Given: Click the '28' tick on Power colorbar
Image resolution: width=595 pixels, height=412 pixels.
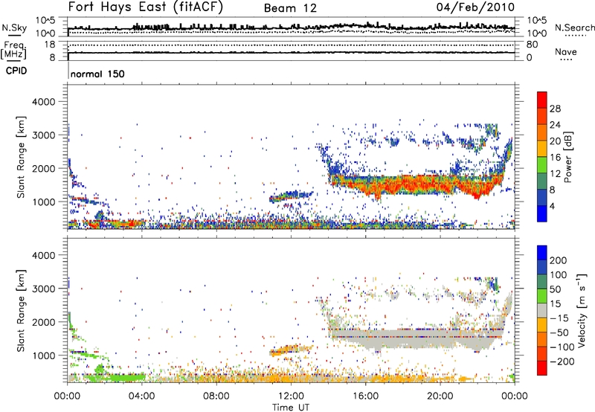Looking at the screenshot, I should [x=555, y=109].
